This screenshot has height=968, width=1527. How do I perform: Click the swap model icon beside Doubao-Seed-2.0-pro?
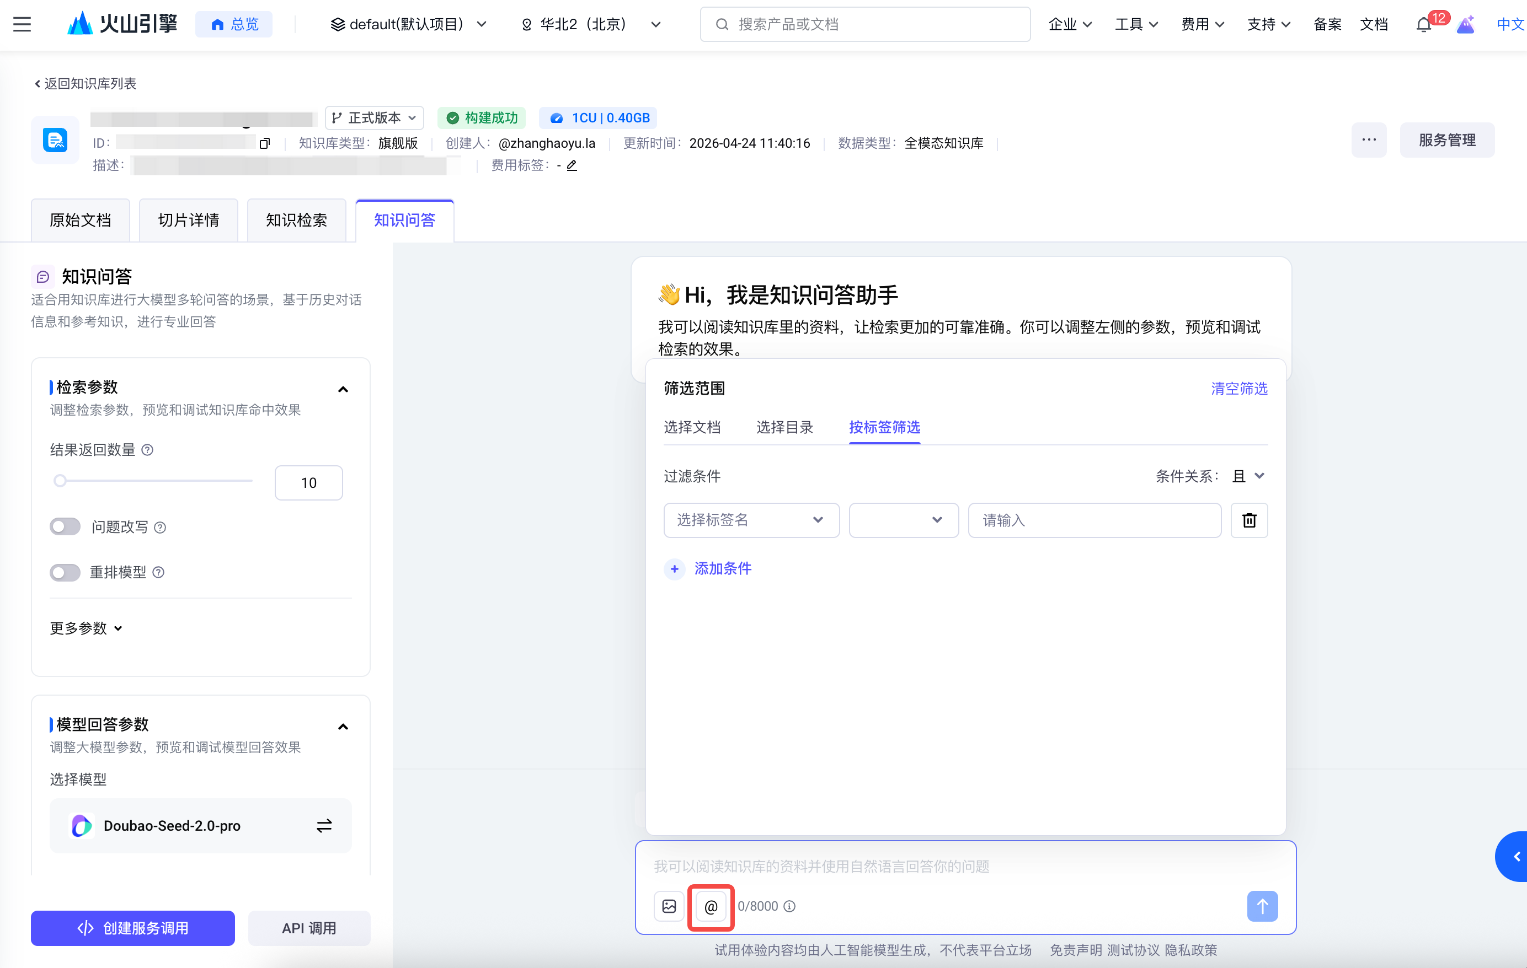coord(324,825)
